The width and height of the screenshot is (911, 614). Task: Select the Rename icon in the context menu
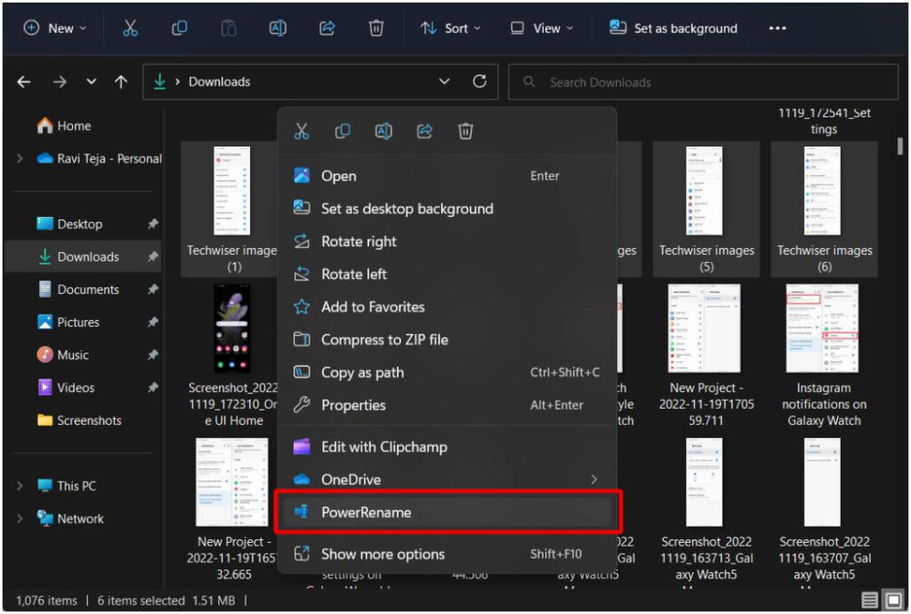coord(383,131)
